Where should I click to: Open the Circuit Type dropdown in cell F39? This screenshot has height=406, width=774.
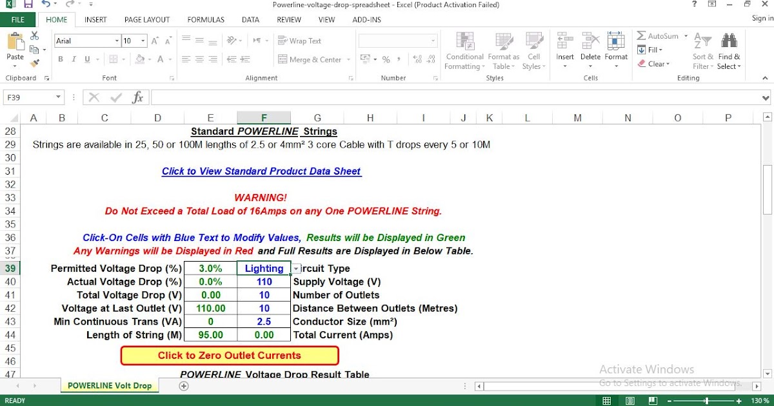(x=295, y=268)
